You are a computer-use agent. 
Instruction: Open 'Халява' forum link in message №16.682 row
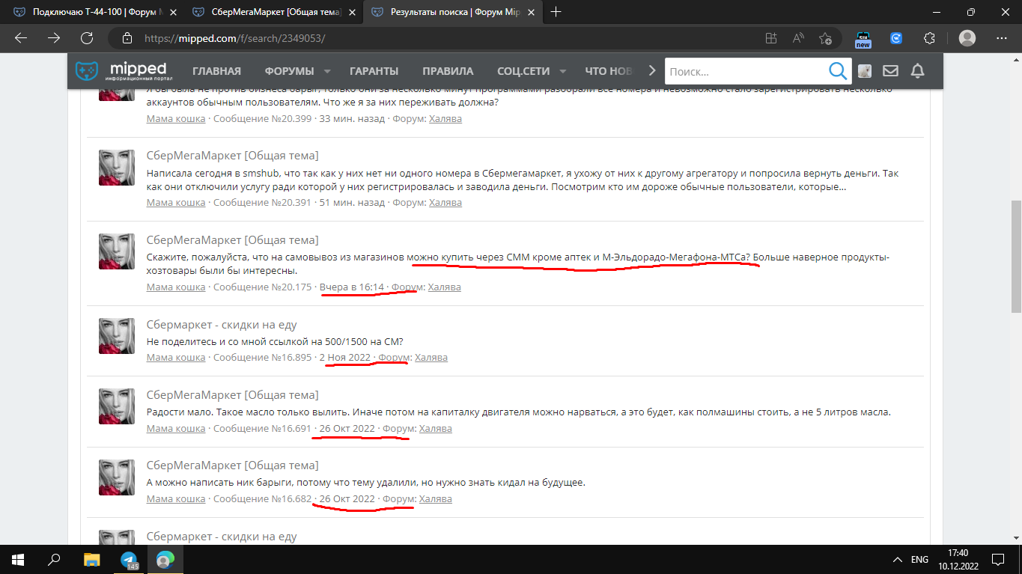(436, 498)
